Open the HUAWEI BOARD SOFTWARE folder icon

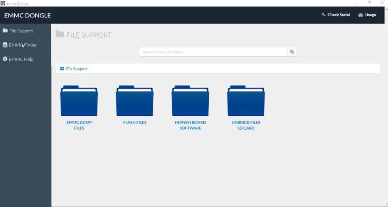[190, 101]
